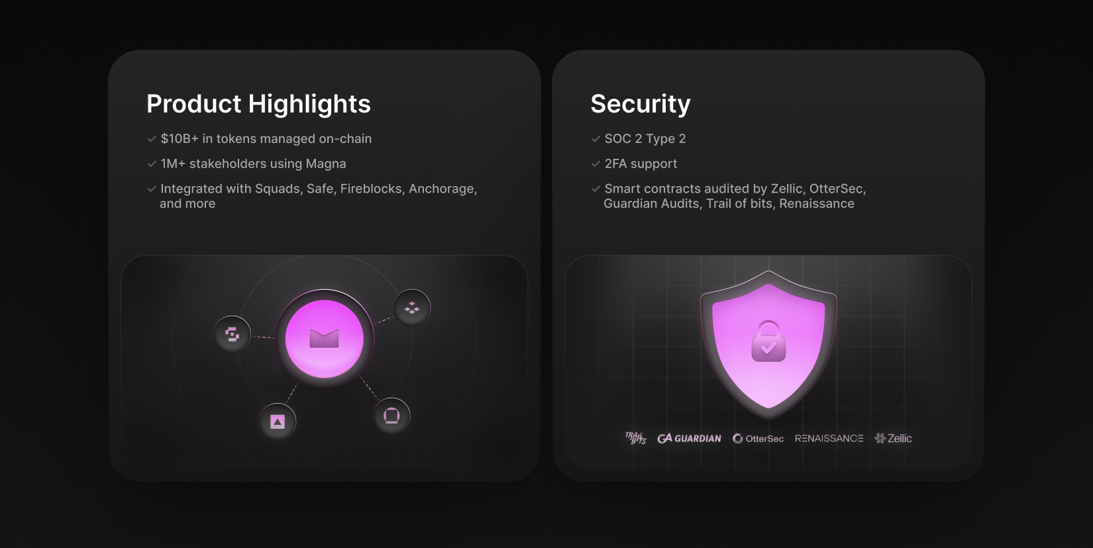This screenshot has height=548, width=1093.
Task: Select the Renaissance logo
Action: [x=829, y=438]
